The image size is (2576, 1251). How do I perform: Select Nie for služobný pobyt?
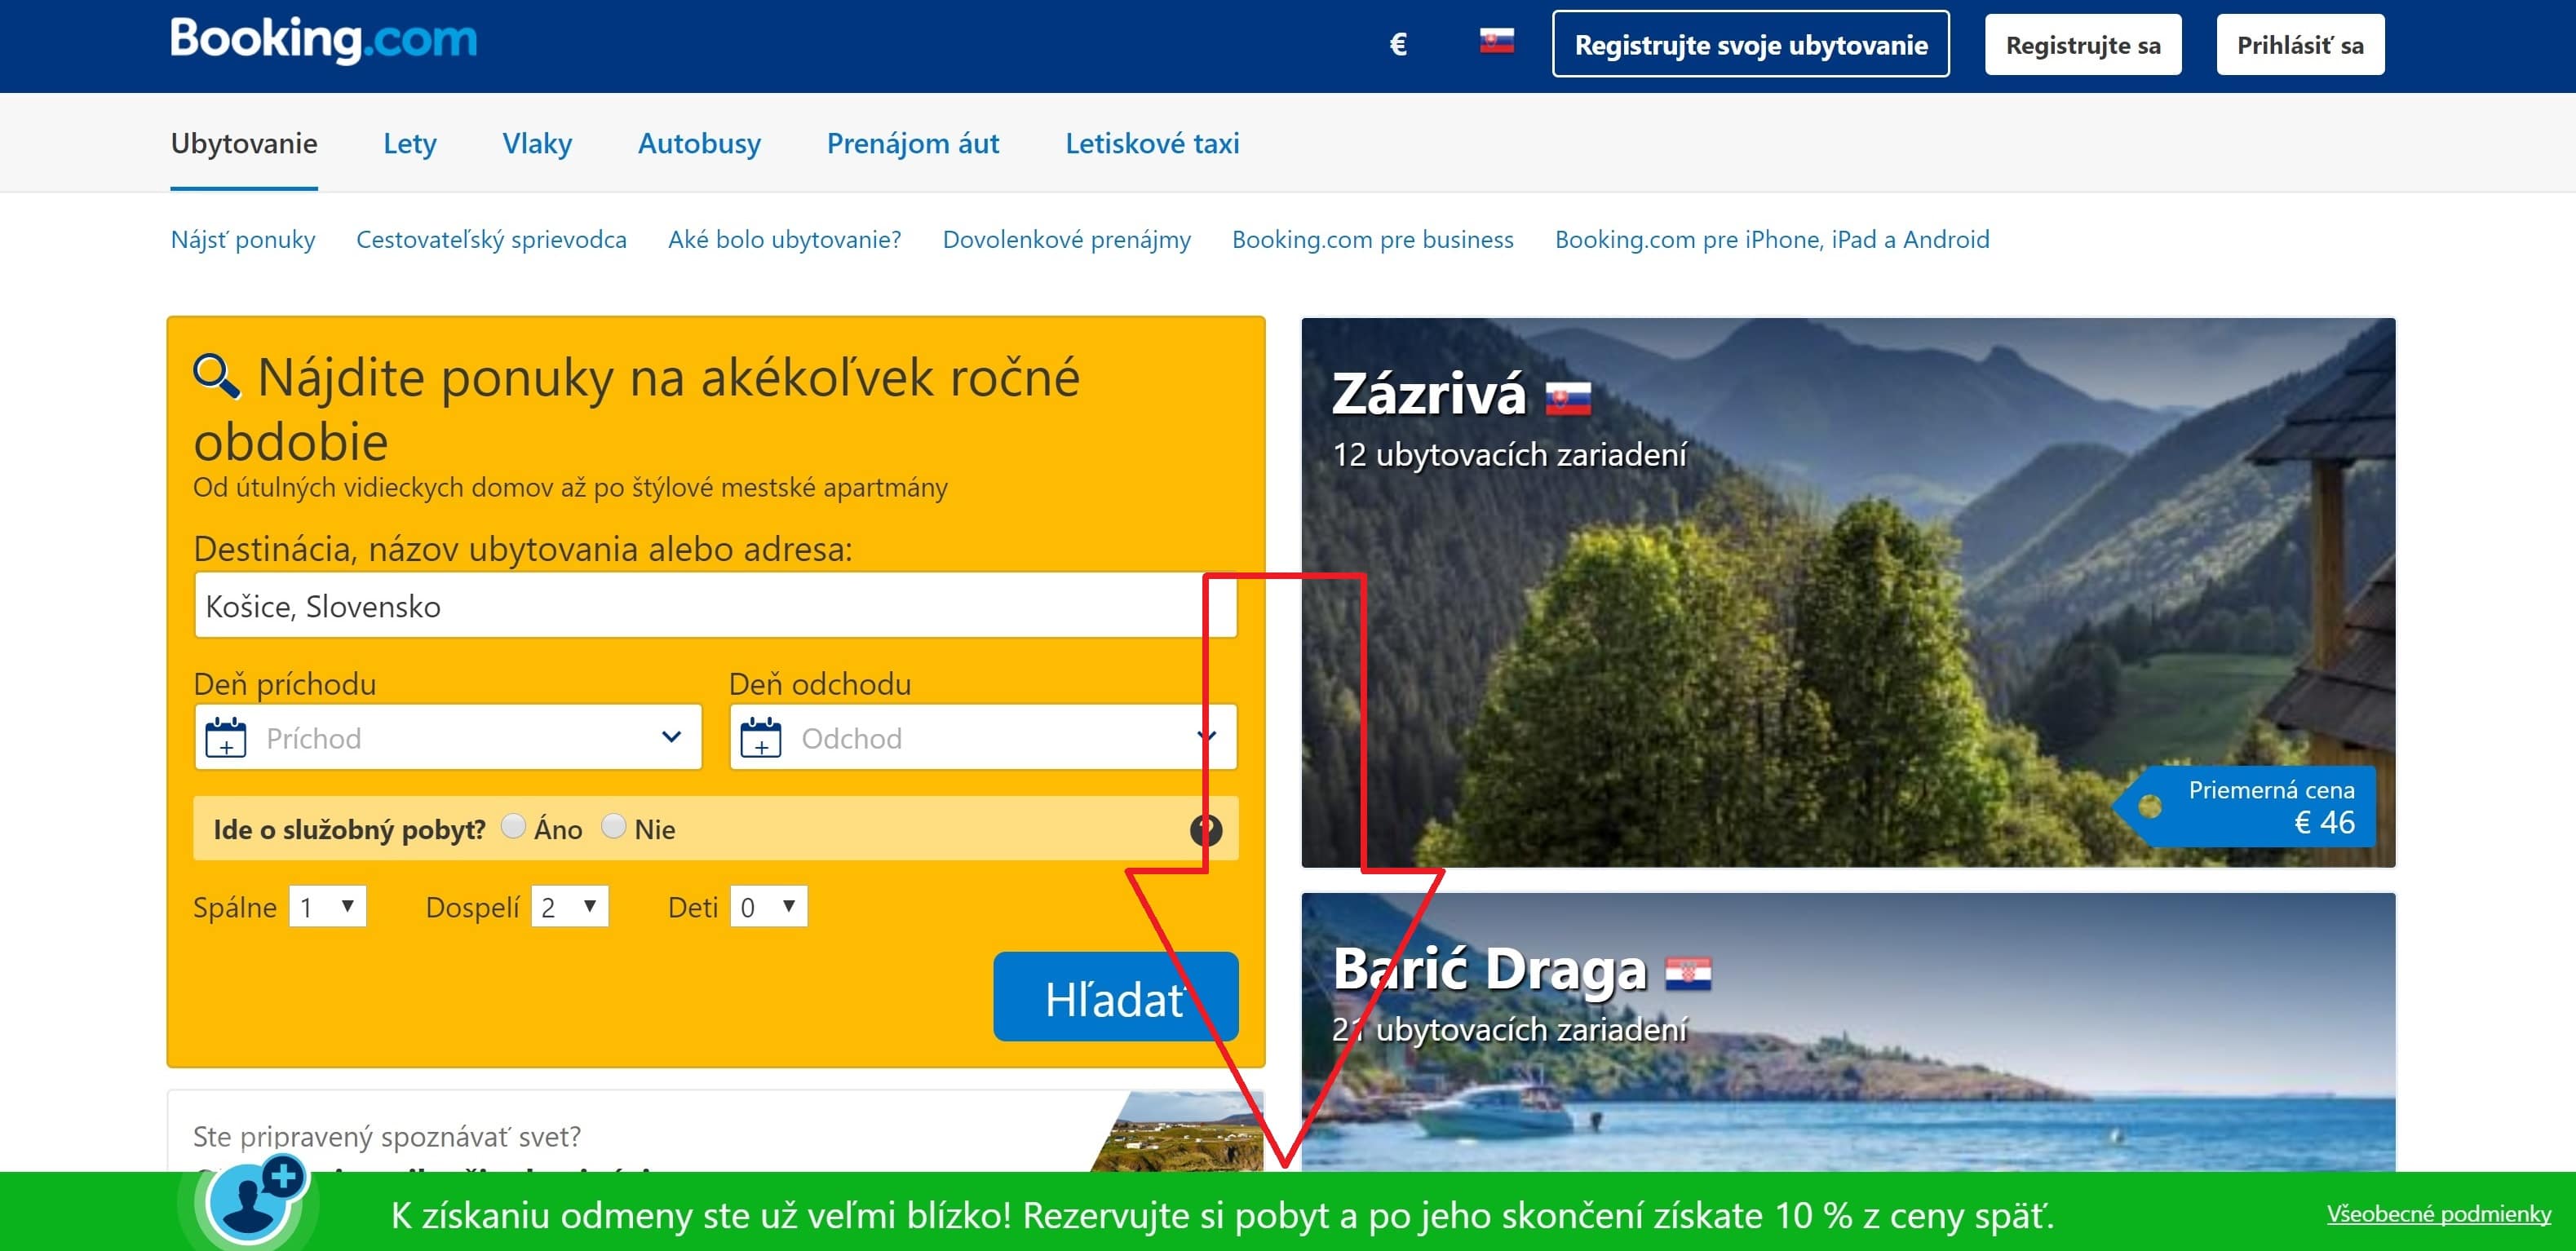pyautogui.click(x=613, y=826)
